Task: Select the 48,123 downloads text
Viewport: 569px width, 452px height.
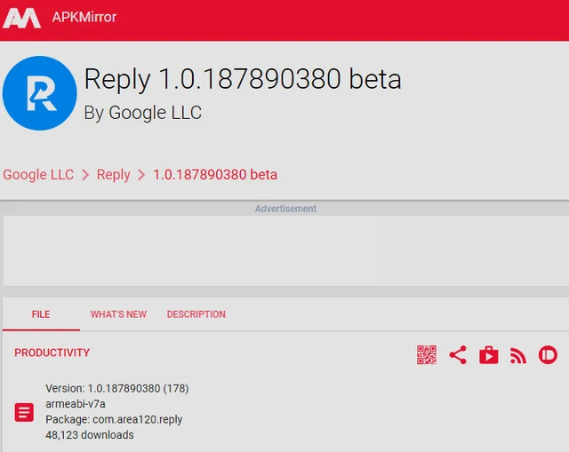Action: (90, 434)
